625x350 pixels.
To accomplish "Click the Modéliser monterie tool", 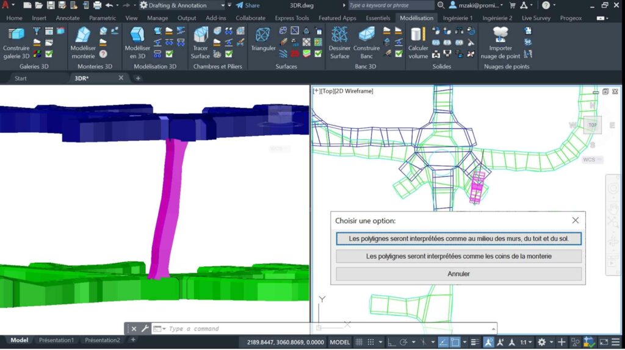I will (83, 43).
